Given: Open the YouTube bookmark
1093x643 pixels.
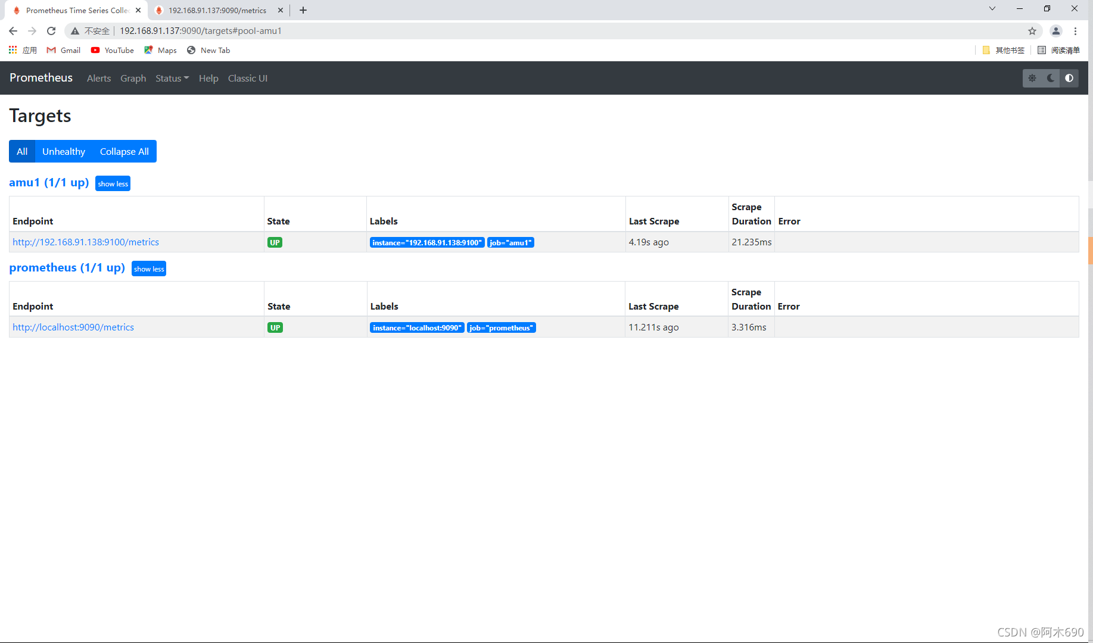Looking at the screenshot, I should point(113,51).
